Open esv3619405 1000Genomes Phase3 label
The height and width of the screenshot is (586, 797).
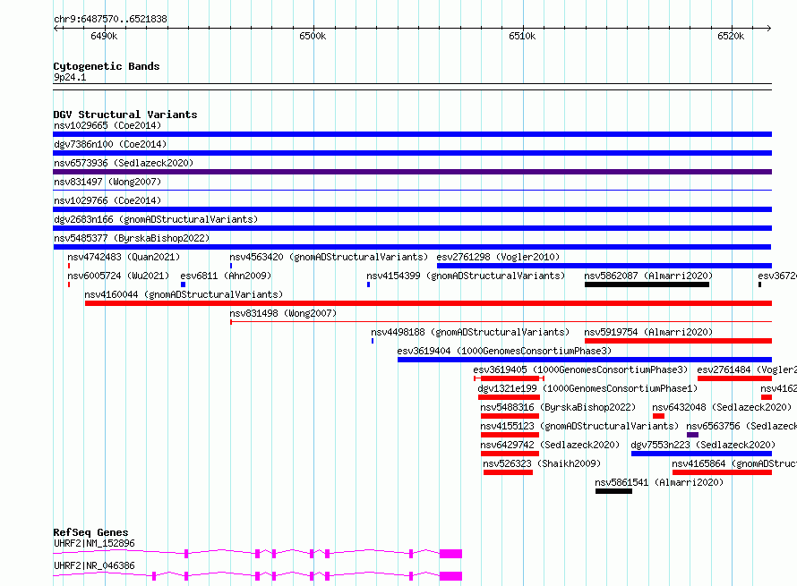coord(580,369)
